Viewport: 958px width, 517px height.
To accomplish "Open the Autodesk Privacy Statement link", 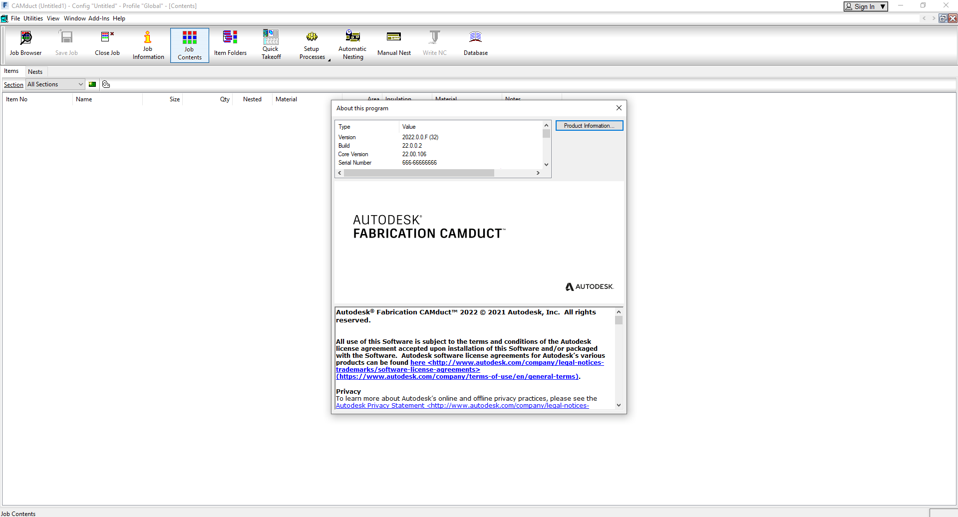I will point(462,406).
